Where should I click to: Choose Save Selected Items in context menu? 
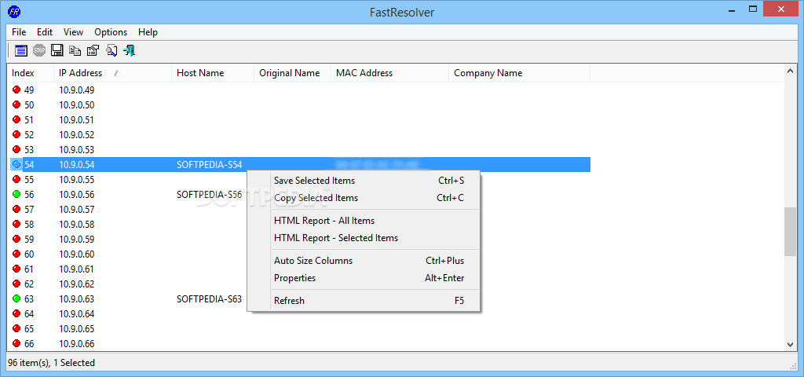(x=364, y=181)
